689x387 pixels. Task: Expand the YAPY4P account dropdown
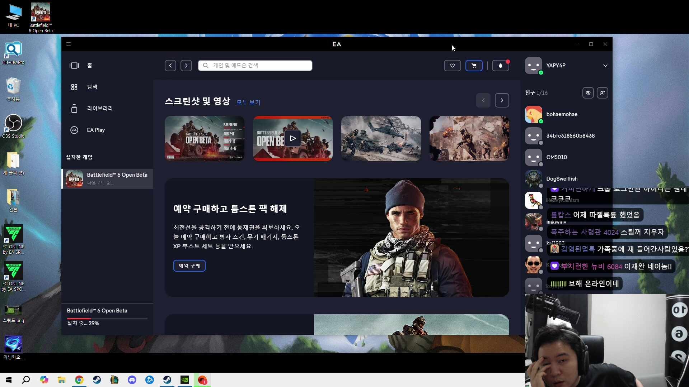[x=605, y=66]
